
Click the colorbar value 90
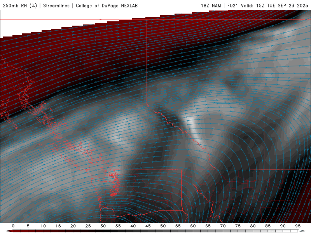click(x=283, y=226)
